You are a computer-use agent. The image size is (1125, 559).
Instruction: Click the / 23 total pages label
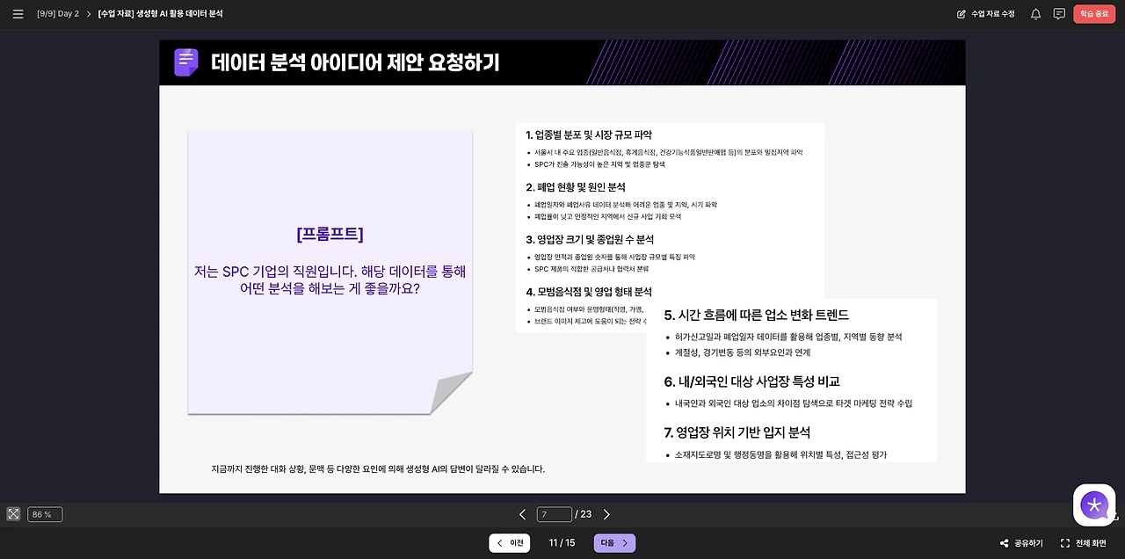click(583, 514)
